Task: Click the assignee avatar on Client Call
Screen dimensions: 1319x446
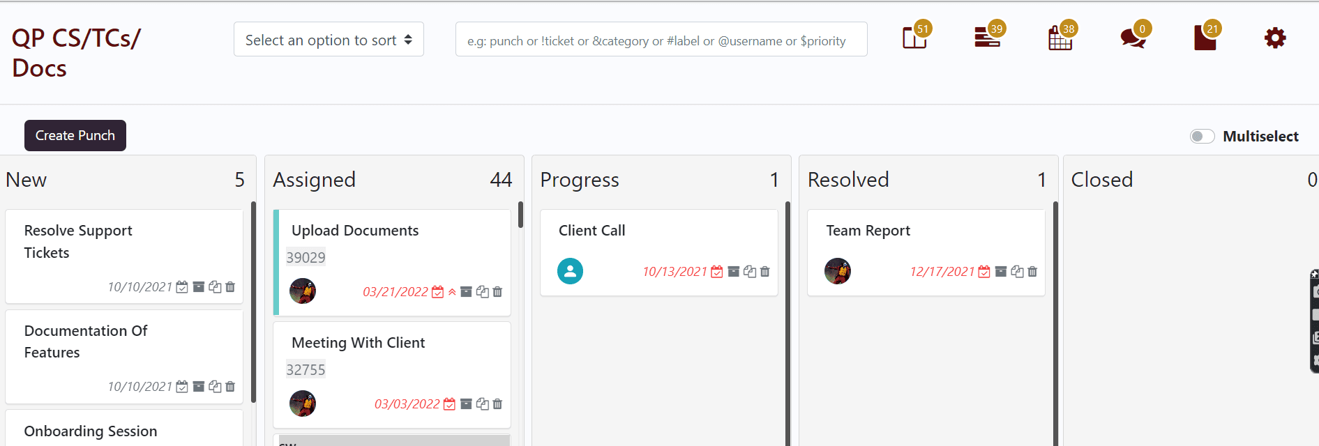Action: click(571, 271)
